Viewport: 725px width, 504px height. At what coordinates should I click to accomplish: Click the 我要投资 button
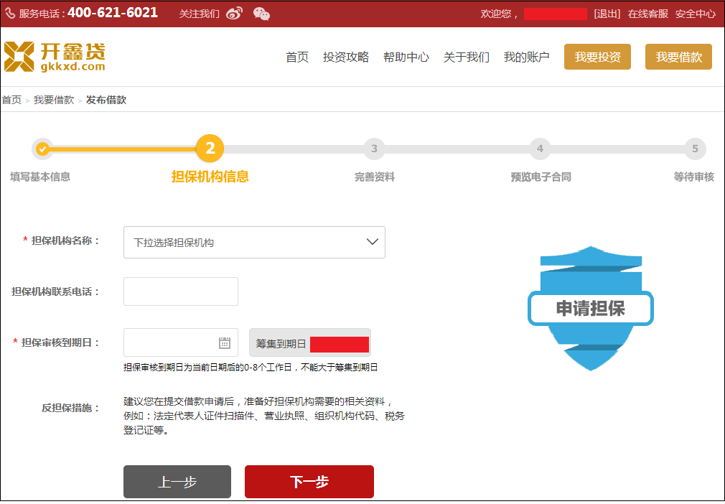pyautogui.click(x=597, y=57)
